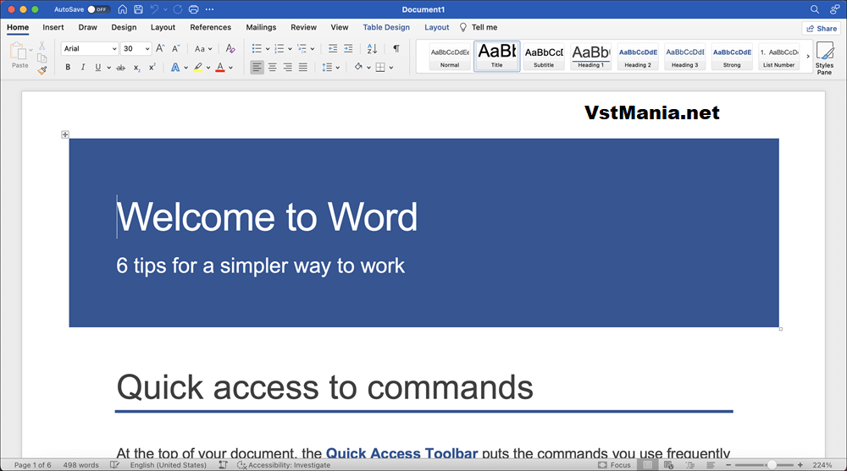Open the borders dropdown arrow

point(390,68)
